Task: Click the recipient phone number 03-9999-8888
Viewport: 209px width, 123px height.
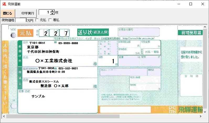Action: coord(68,43)
